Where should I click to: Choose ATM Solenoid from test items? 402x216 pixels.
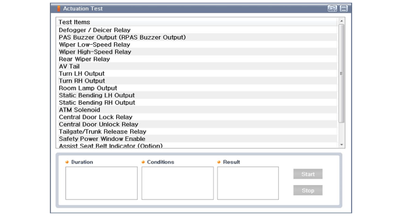tap(197, 109)
